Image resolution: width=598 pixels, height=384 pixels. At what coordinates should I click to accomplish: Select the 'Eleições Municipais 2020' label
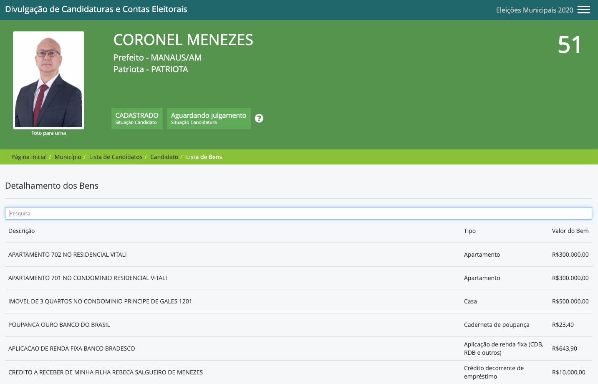pyautogui.click(x=534, y=10)
